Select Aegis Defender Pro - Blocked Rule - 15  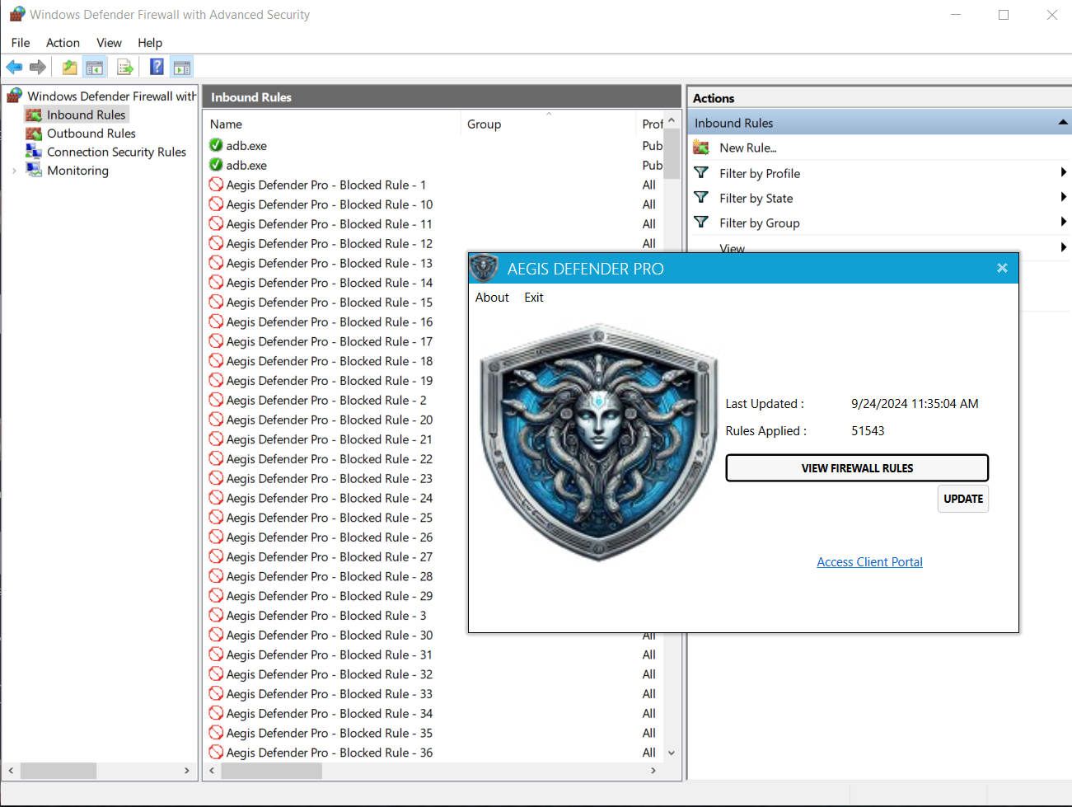[329, 303]
